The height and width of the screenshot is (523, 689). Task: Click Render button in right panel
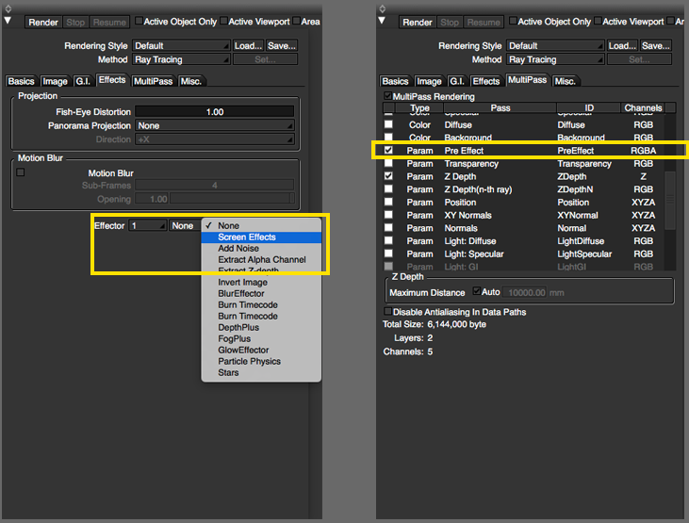click(x=417, y=22)
